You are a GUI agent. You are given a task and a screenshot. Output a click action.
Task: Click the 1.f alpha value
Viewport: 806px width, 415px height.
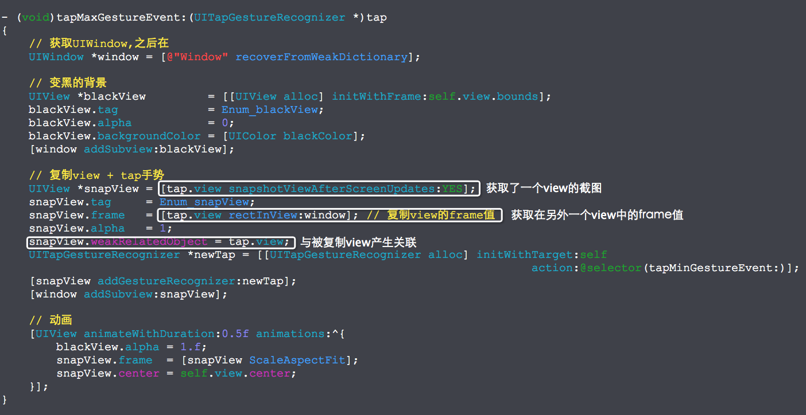pos(191,347)
